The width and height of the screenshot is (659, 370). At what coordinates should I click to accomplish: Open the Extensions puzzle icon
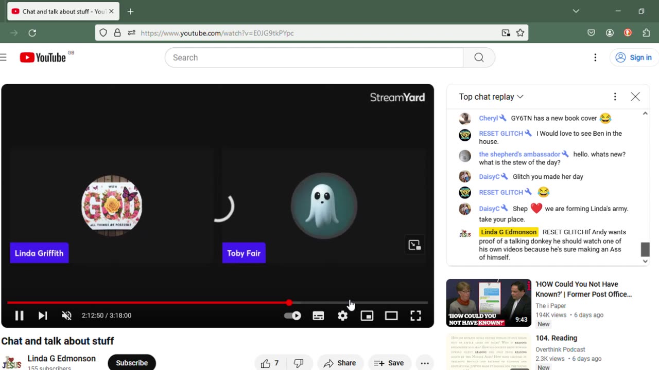pyautogui.click(x=647, y=33)
